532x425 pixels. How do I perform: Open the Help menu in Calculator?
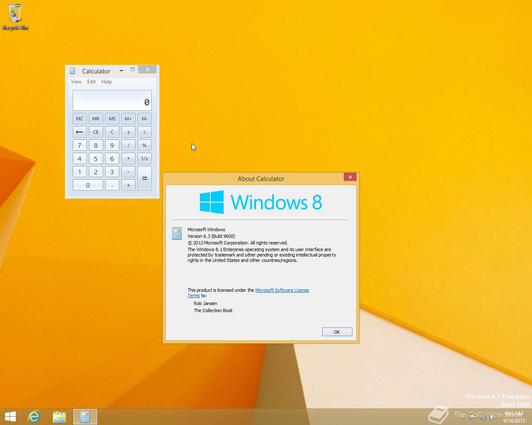click(x=106, y=82)
